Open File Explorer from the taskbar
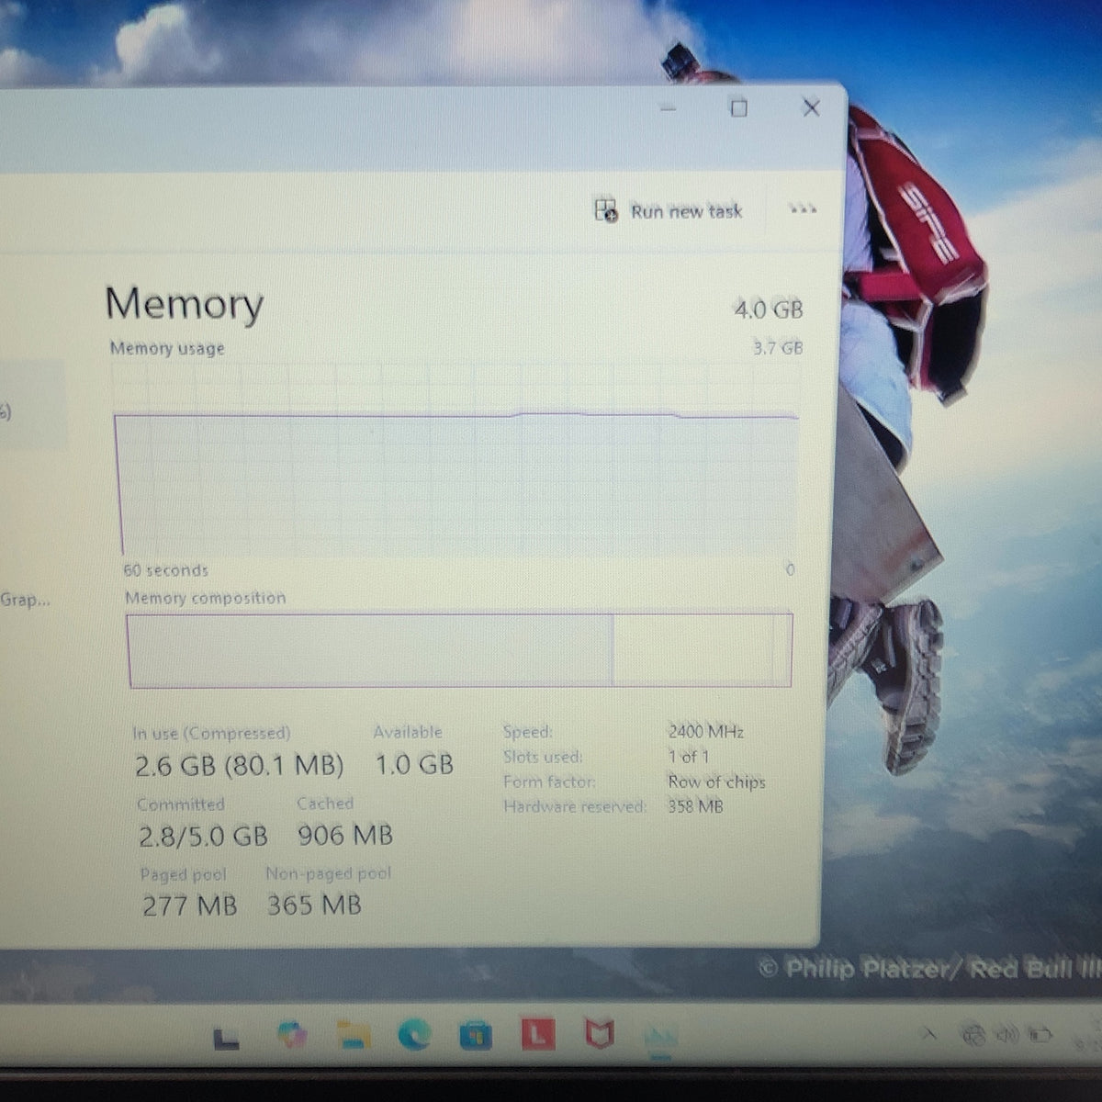The width and height of the screenshot is (1102, 1102). [353, 1036]
